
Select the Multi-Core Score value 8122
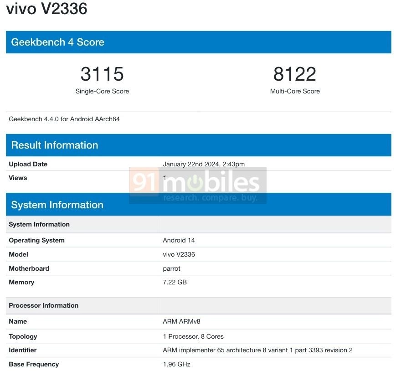point(294,74)
